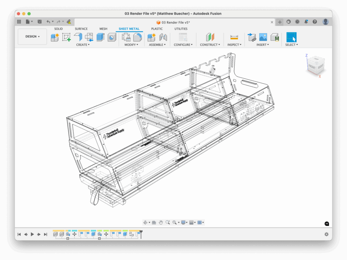
Task: Switch to the SOLID tab
Action: pos(58,29)
